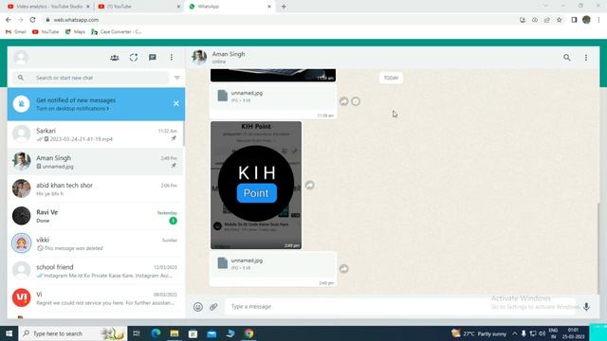Record a voice message with the mic icon
Viewport: 607px width, 341px height.
click(x=586, y=307)
